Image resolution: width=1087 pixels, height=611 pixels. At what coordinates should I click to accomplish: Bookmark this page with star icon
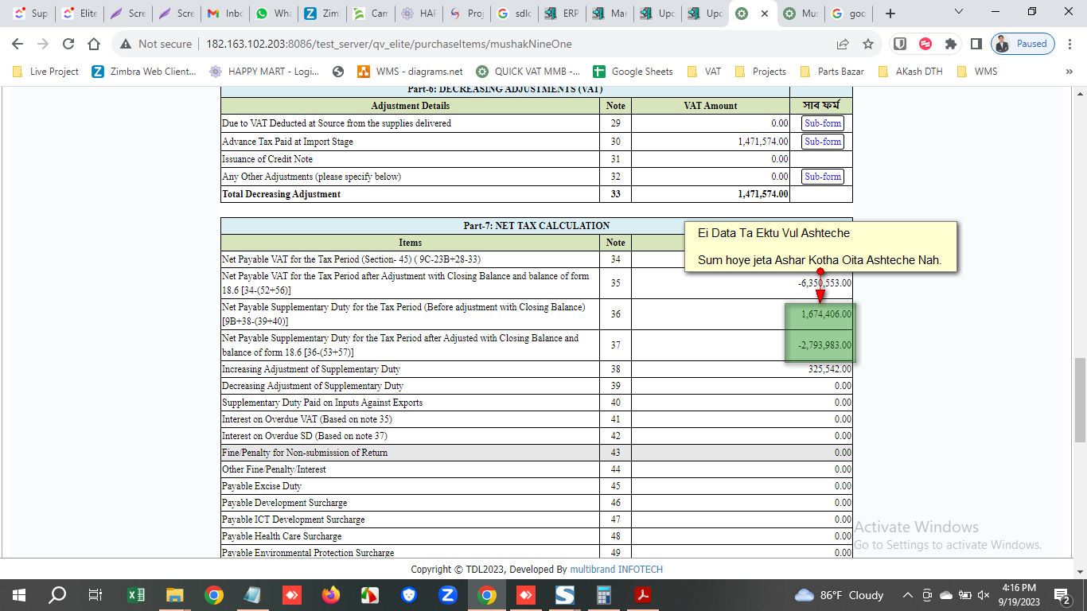[x=868, y=44]
